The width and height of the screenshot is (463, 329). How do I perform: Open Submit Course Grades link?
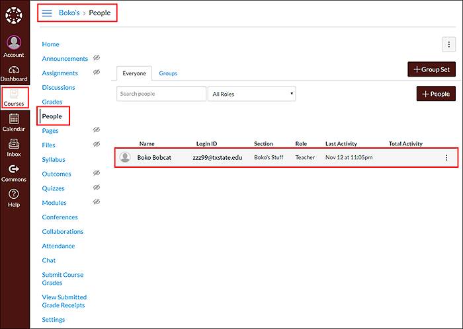coord(63,279)
